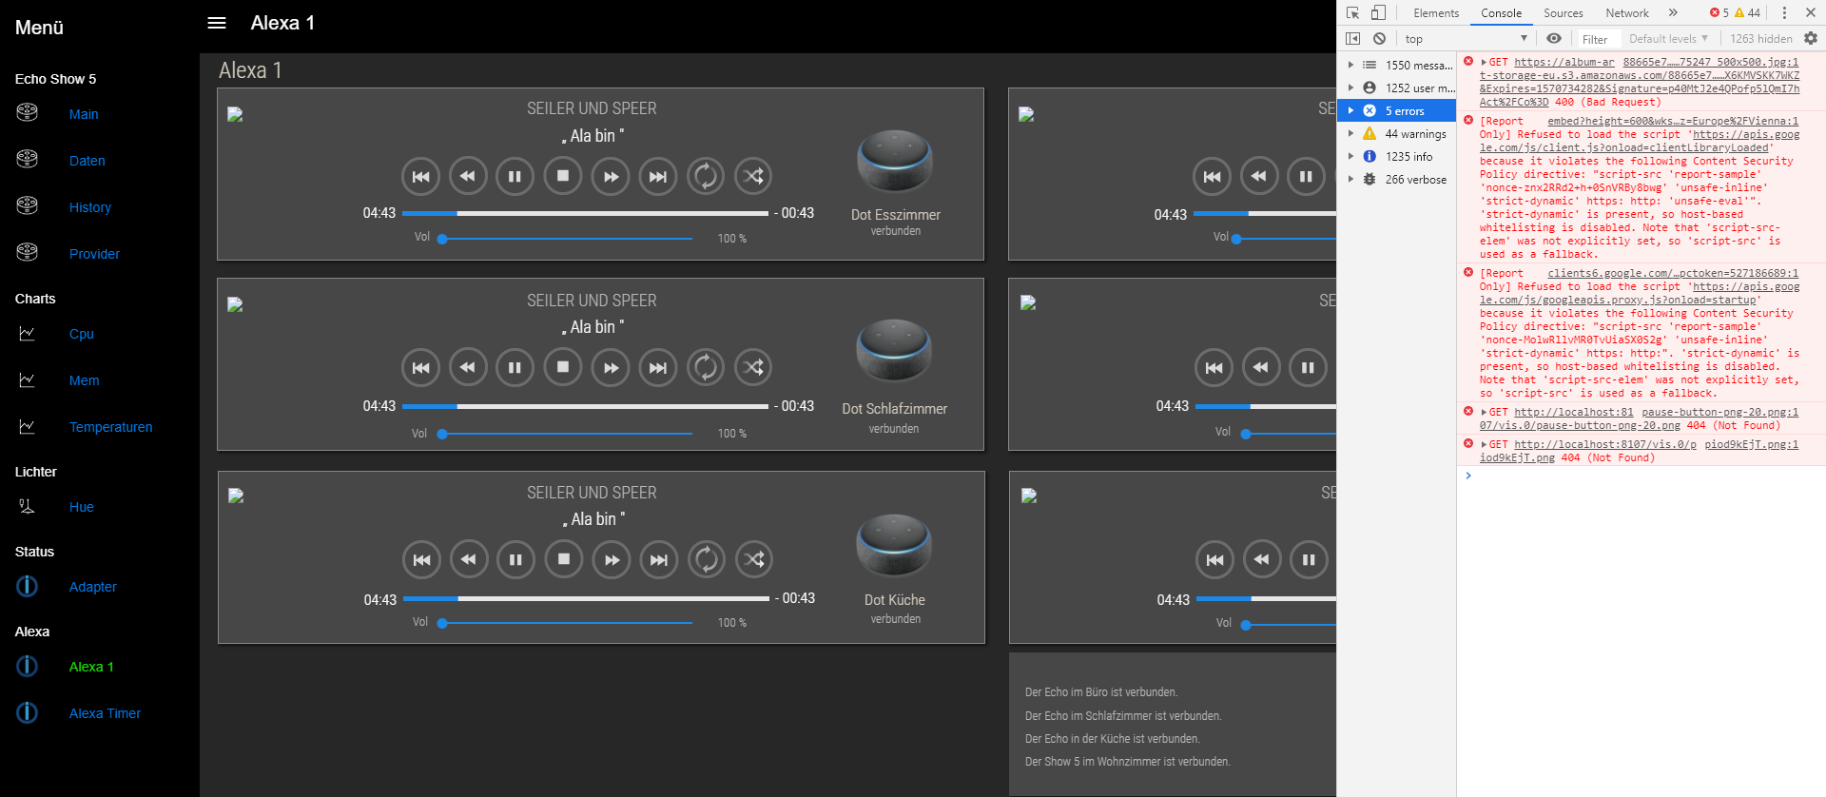Click the Dot Schlafzimmer device image
The width and height of the screenshot is (1826, 797).
tap(894, 350)
